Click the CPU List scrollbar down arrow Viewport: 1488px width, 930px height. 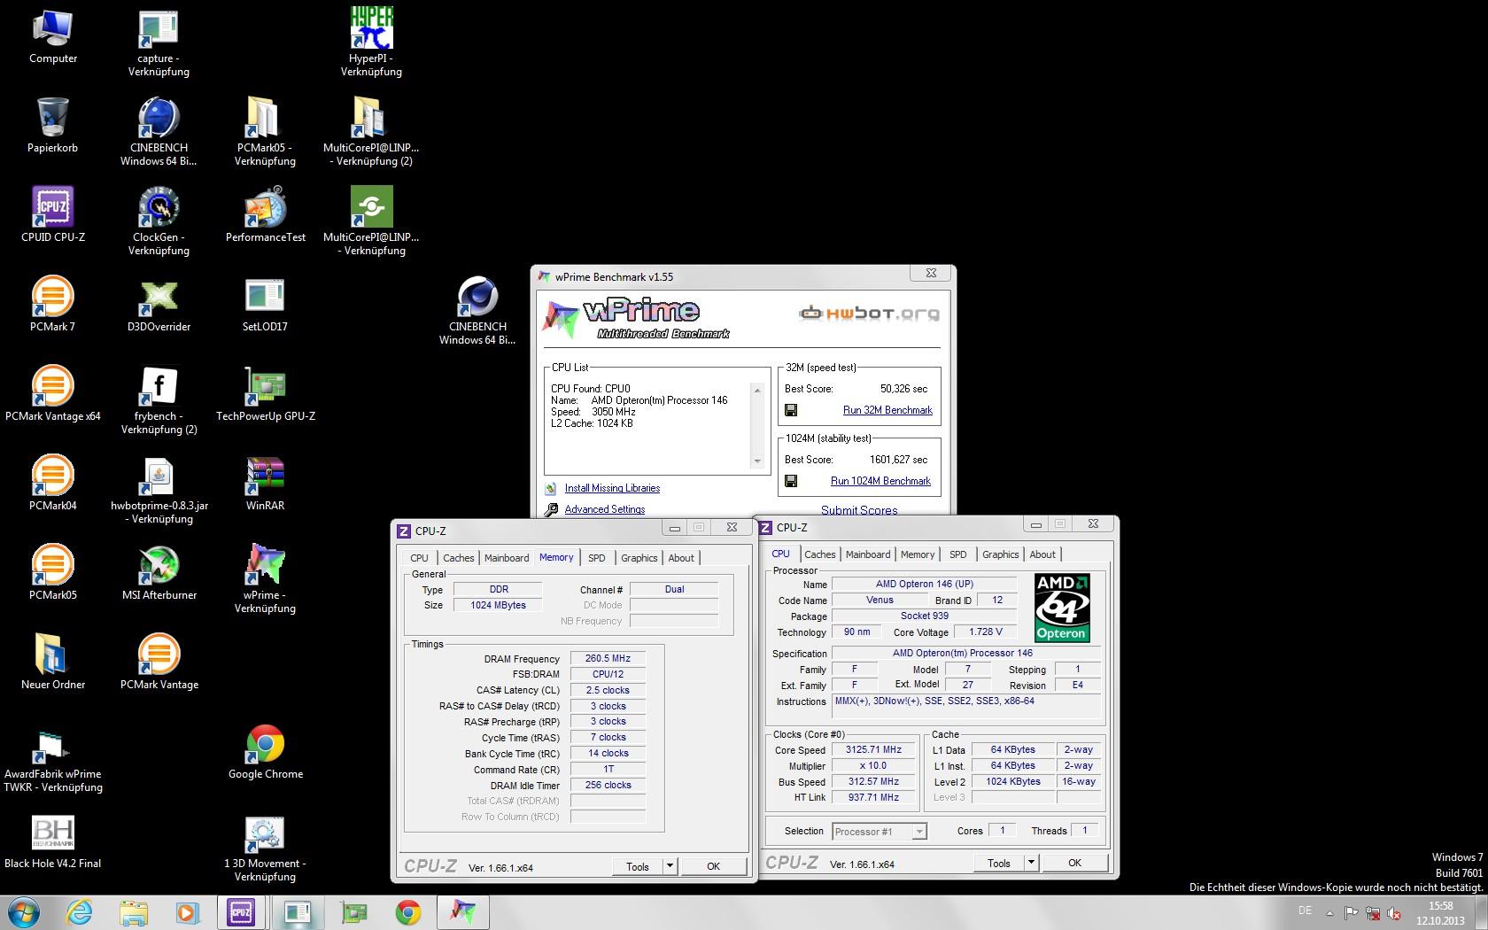pyautogui.click(x=756, y=461)
